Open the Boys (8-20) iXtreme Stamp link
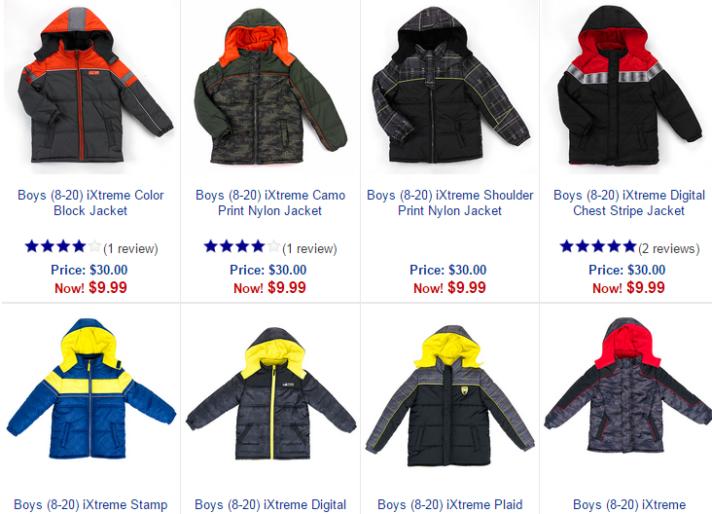 90,505
